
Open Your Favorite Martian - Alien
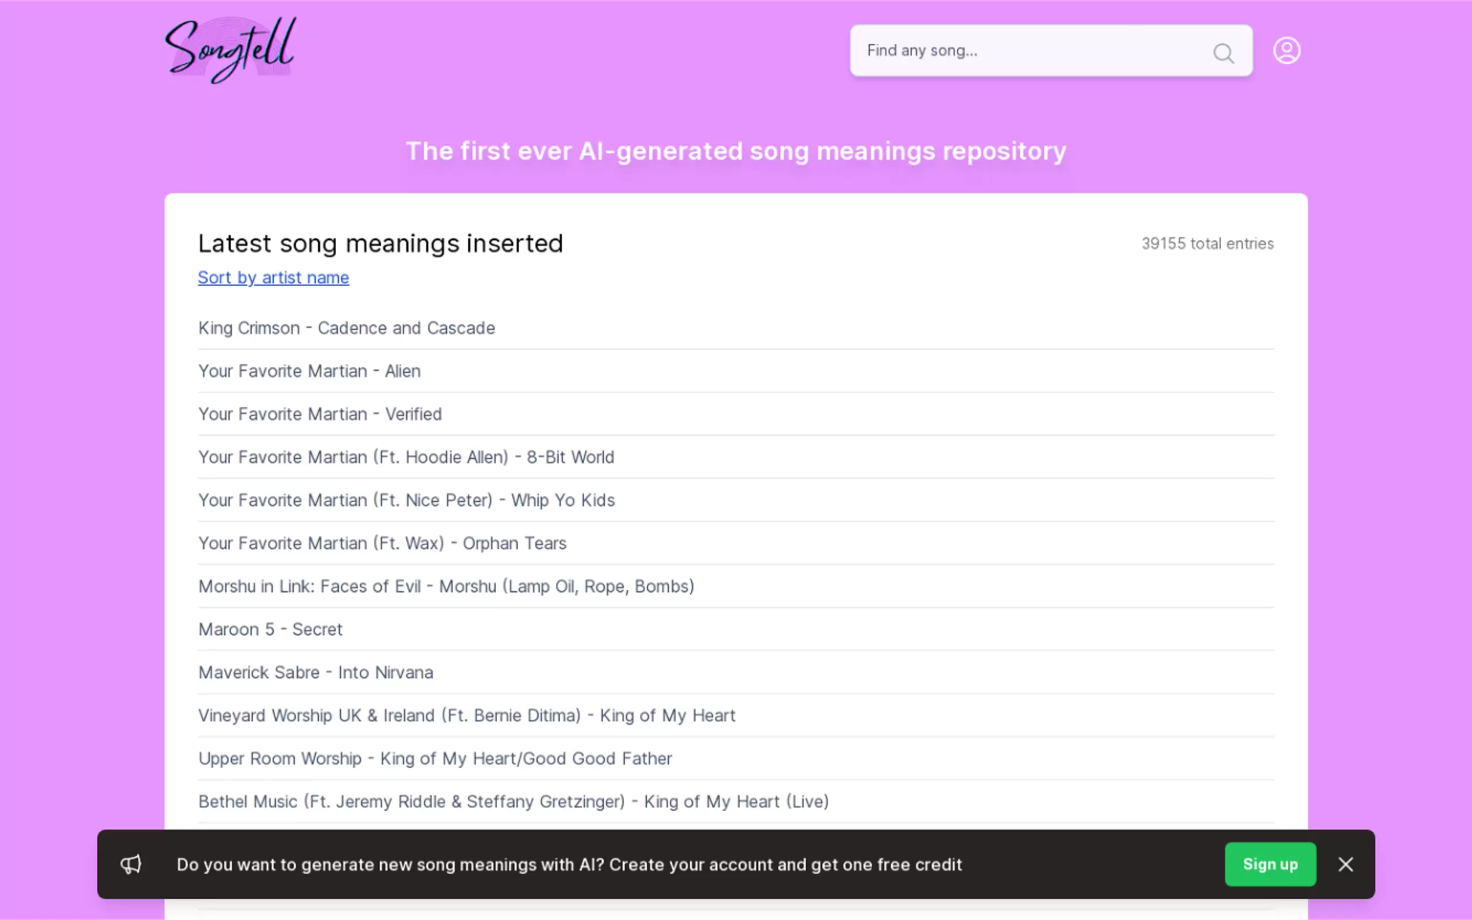[309, 371]
